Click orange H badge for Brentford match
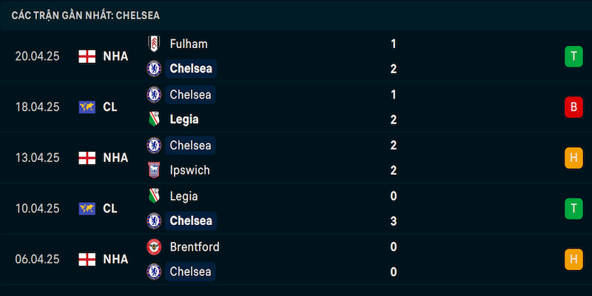This screenshot has width=592, height=296. [573, 260]
